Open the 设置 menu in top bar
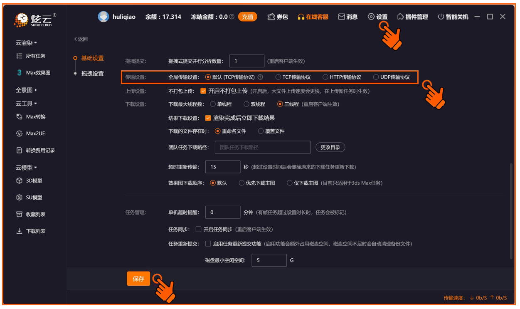The height and width of the screenshot is (309, 520). 377,17
